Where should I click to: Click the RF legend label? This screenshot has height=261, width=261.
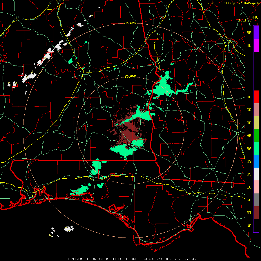click(x=249, y=32)
